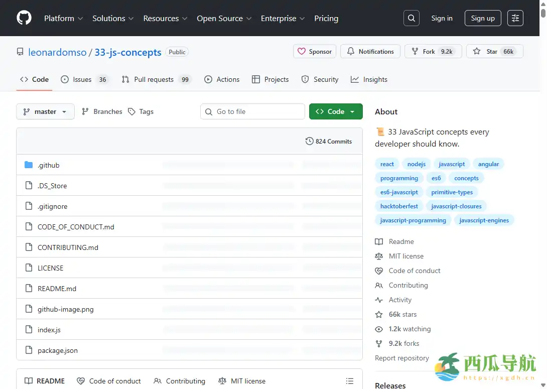Star the 33-js-concepts repository
Viewport: 547px width, 389px height.
pos(494,51)
